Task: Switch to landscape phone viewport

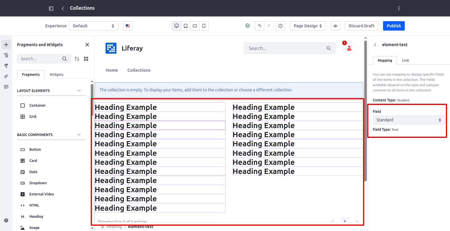Action: tap(195, 26)
